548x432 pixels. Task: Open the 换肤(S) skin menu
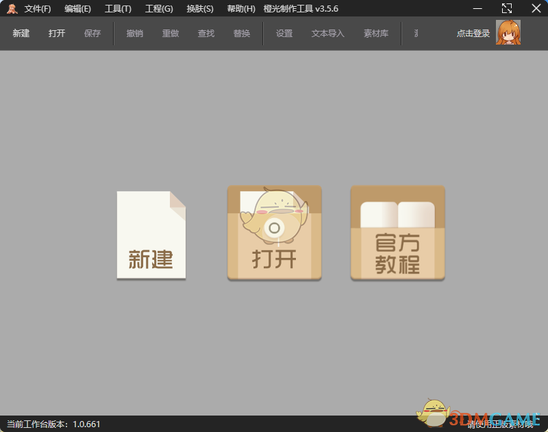click(x=199, y=8)
